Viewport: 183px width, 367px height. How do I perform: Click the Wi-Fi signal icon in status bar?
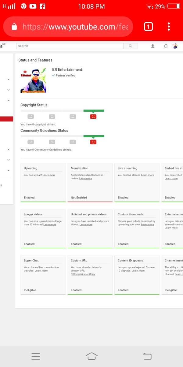click(149, 6)
